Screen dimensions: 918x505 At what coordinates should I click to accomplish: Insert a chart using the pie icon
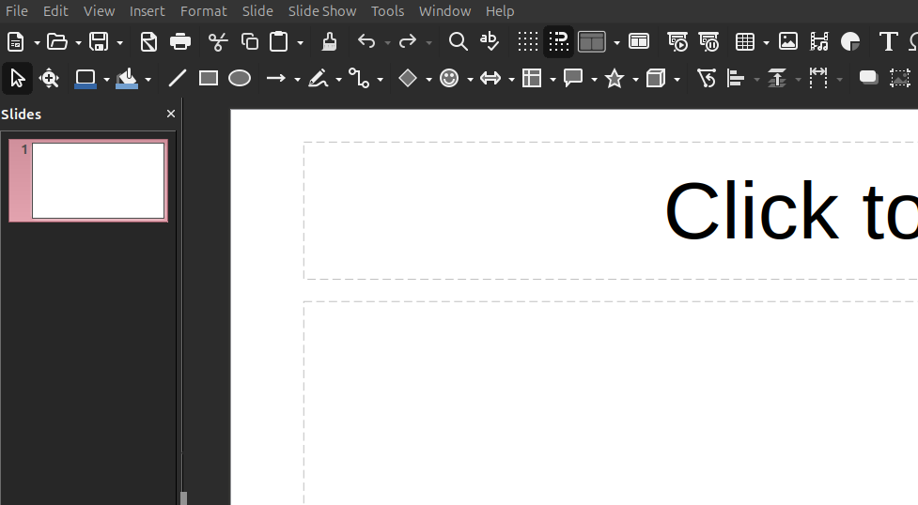coord(850,41)
